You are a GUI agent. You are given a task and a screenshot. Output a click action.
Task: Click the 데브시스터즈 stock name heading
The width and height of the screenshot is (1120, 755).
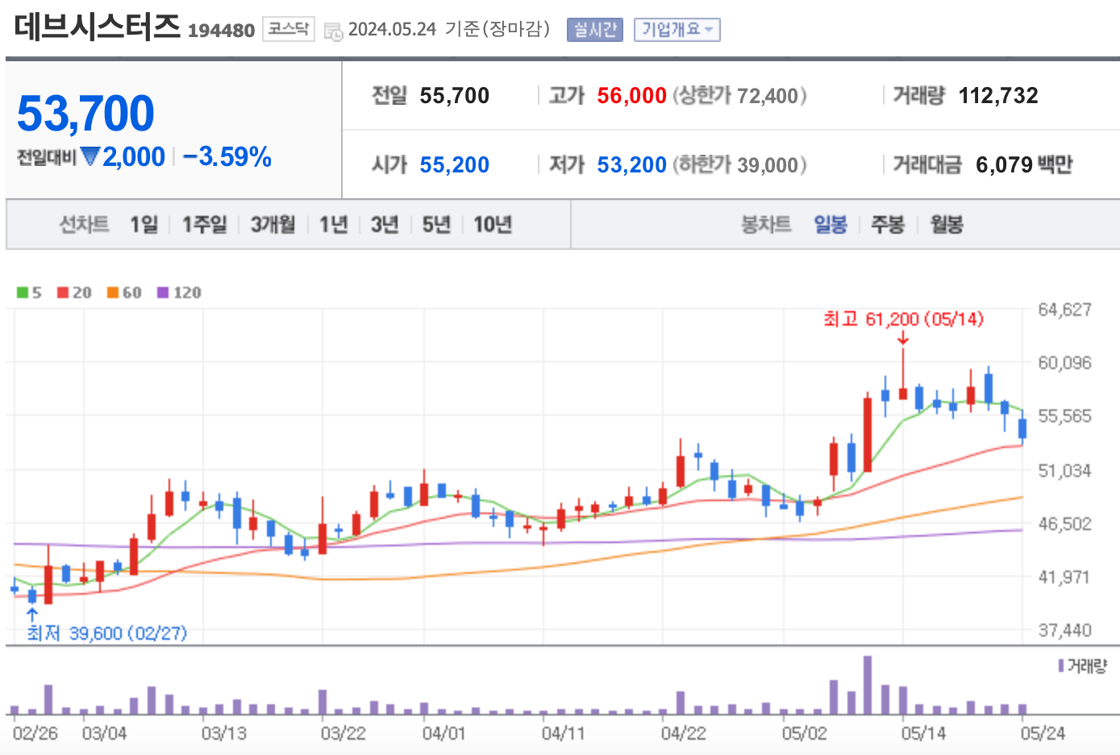(97, 26)
